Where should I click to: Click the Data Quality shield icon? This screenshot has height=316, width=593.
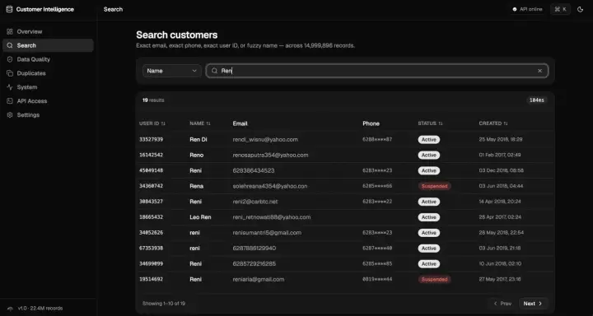(x=10, y=59)
